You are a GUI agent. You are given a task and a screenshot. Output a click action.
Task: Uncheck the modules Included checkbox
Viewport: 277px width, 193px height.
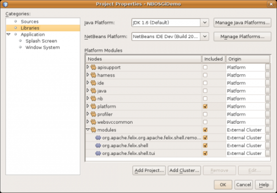point(205,130)
